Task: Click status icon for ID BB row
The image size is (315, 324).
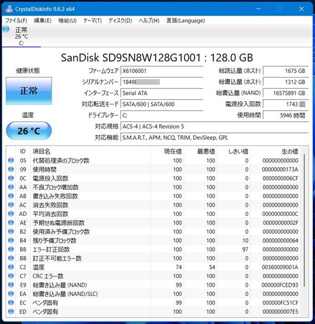Action: pyautogui.click(x=11, y=258)
